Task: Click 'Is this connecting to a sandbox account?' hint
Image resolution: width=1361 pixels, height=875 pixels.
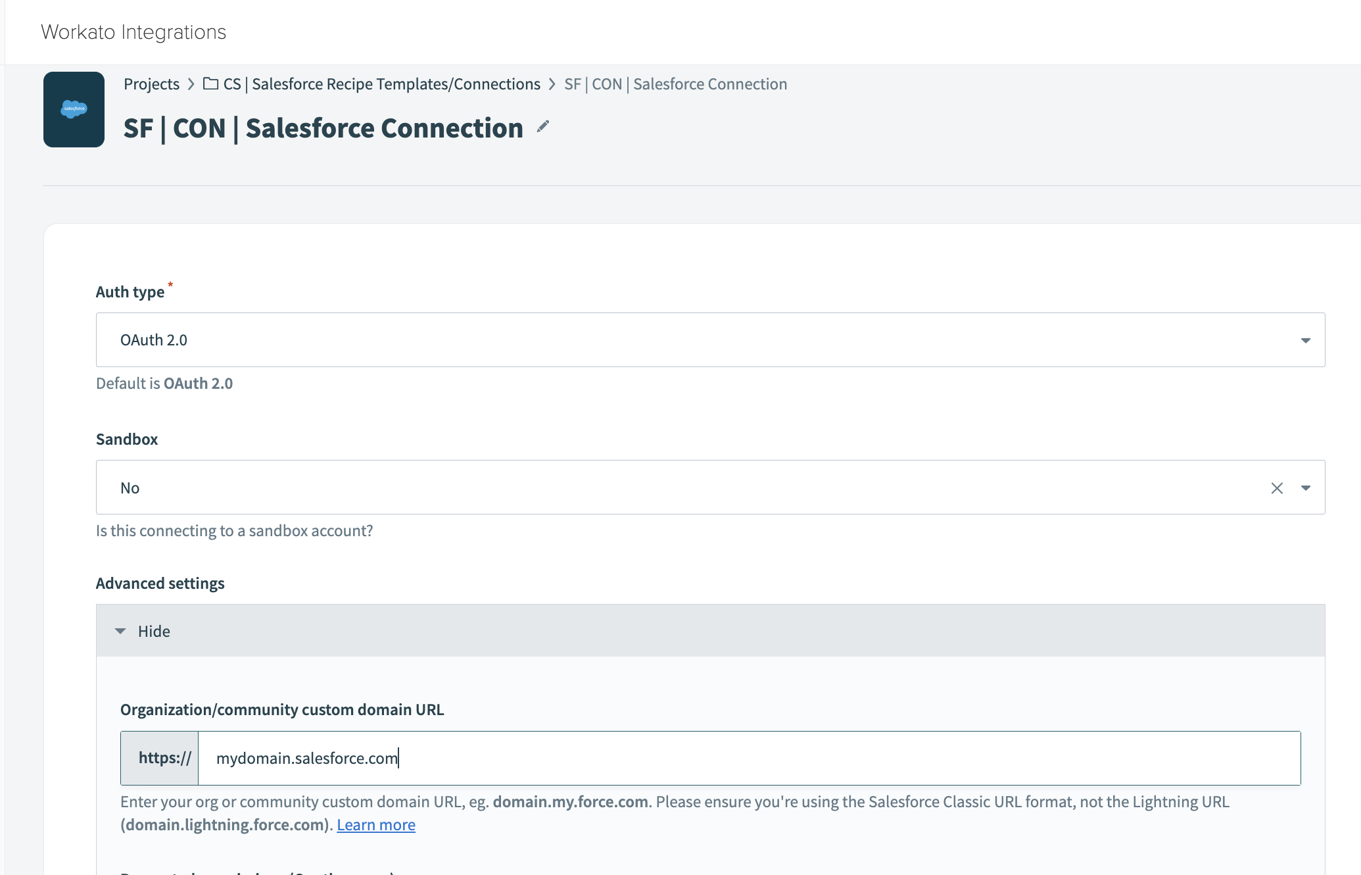Action: 235,531
